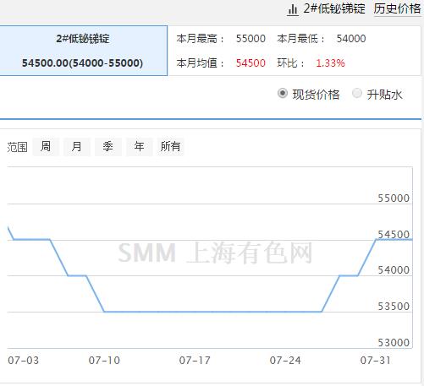Open the 历史价格 link
The height and width of the screenshot is (386, 424).
(397, 8)
